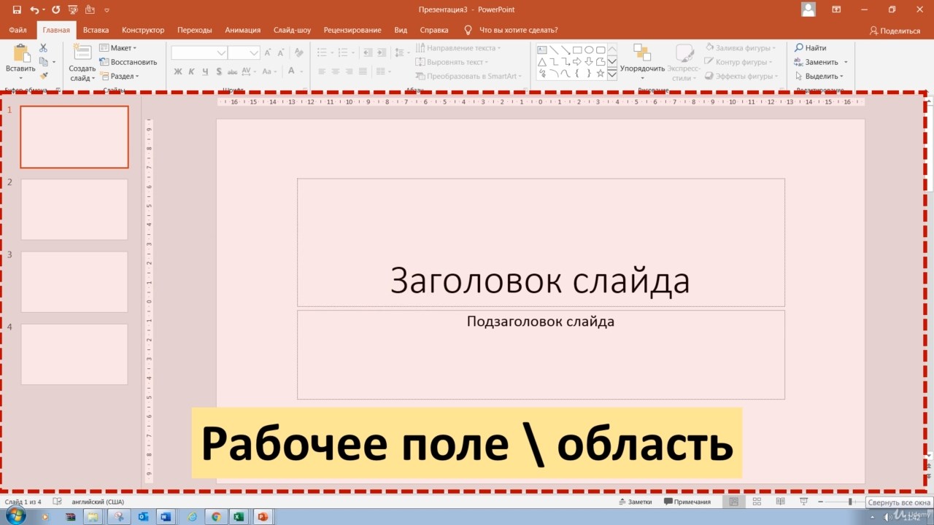934x525 pixels.
Task: Click the Format Painter brush icon
Action: 44,76
